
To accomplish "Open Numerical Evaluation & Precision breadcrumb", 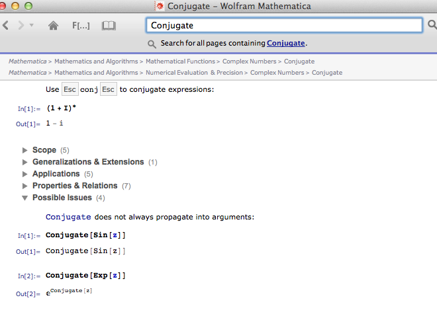I will 194,73.
